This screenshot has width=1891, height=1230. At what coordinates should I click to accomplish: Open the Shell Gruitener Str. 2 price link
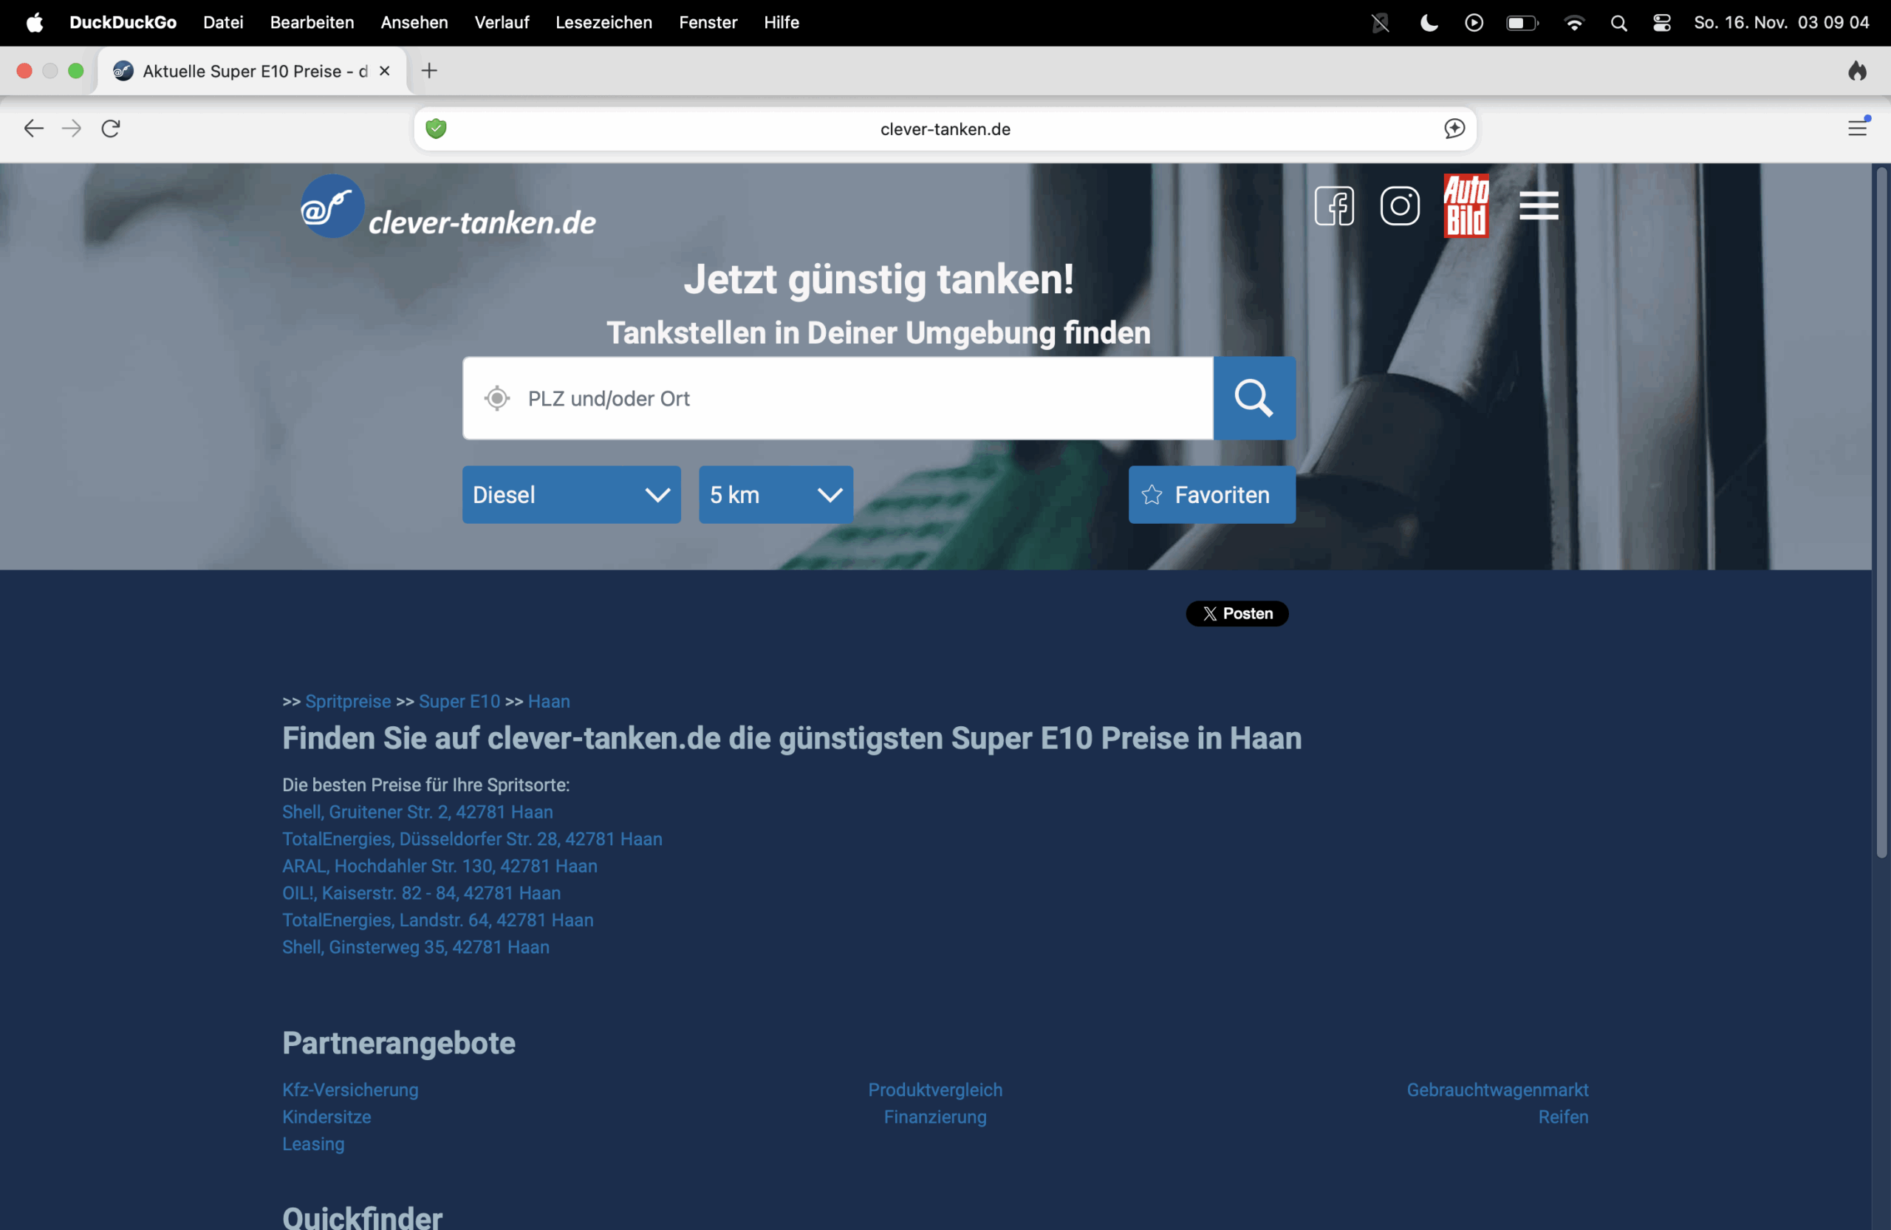(417, 812)
